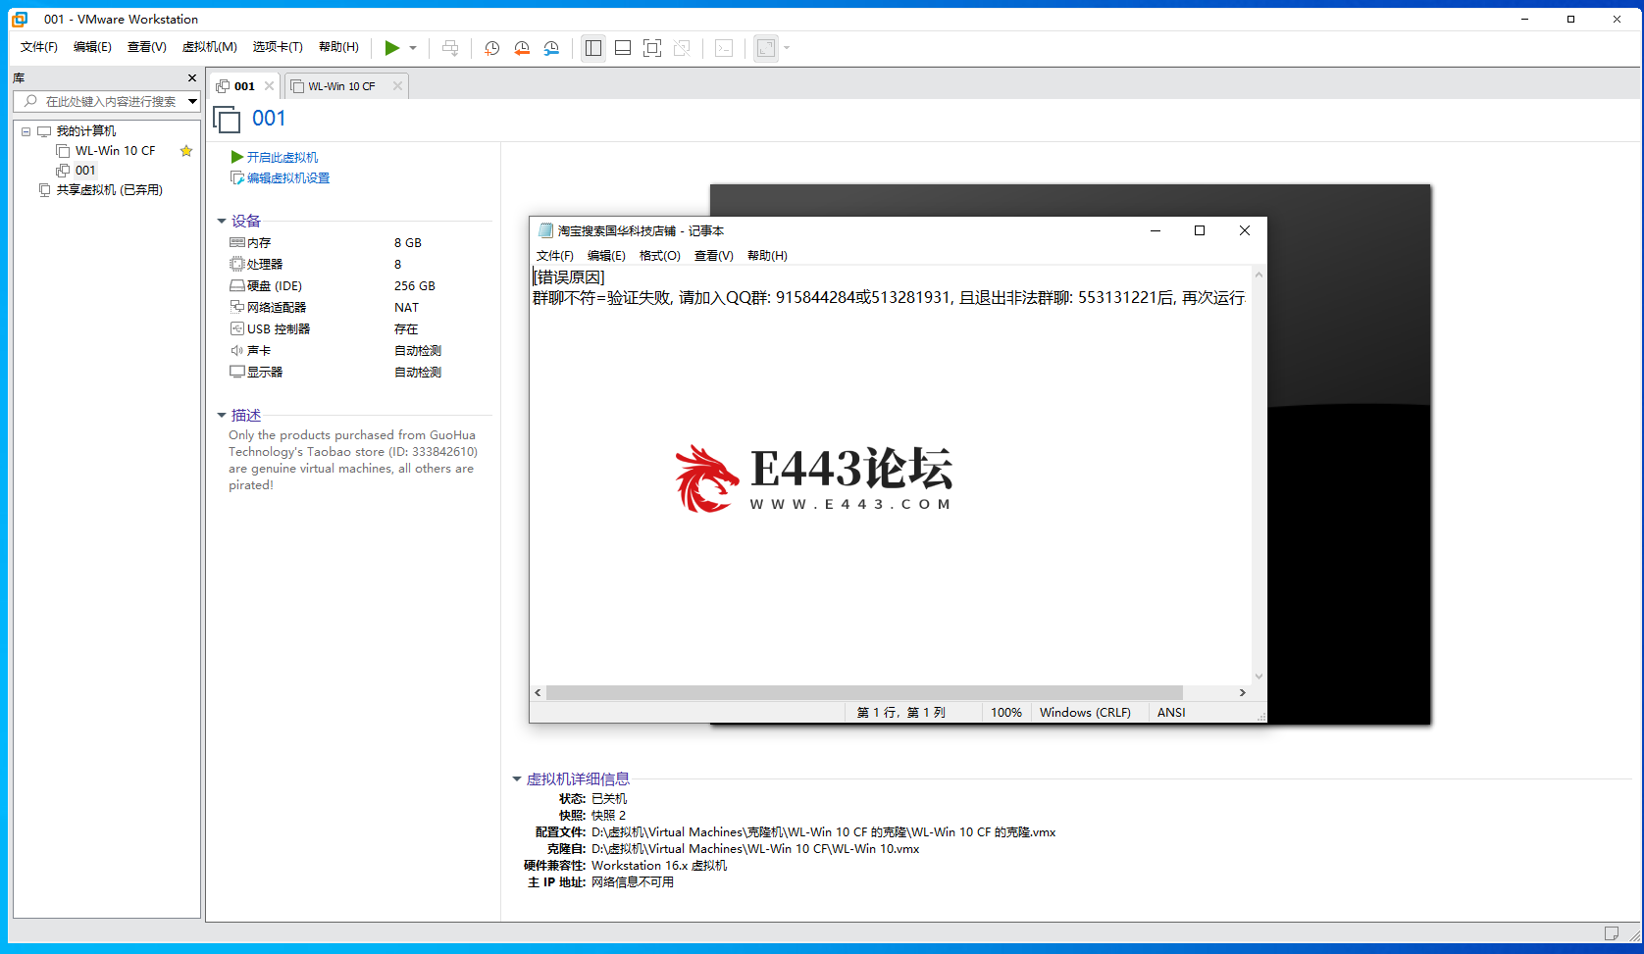Image resolution: width=1644 pixels, height=954 pixels.
Task: Open the 编辑(E) menu in VMware
Action: [93, 47]
